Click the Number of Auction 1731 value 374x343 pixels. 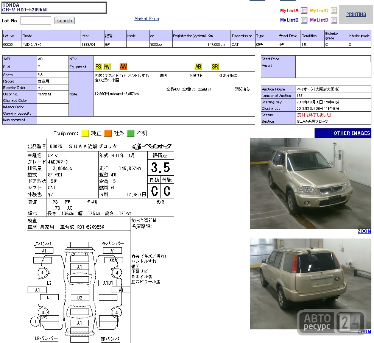[x=300, y=95]
